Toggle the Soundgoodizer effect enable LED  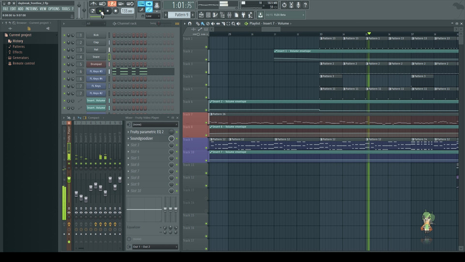tap(177, 139)
